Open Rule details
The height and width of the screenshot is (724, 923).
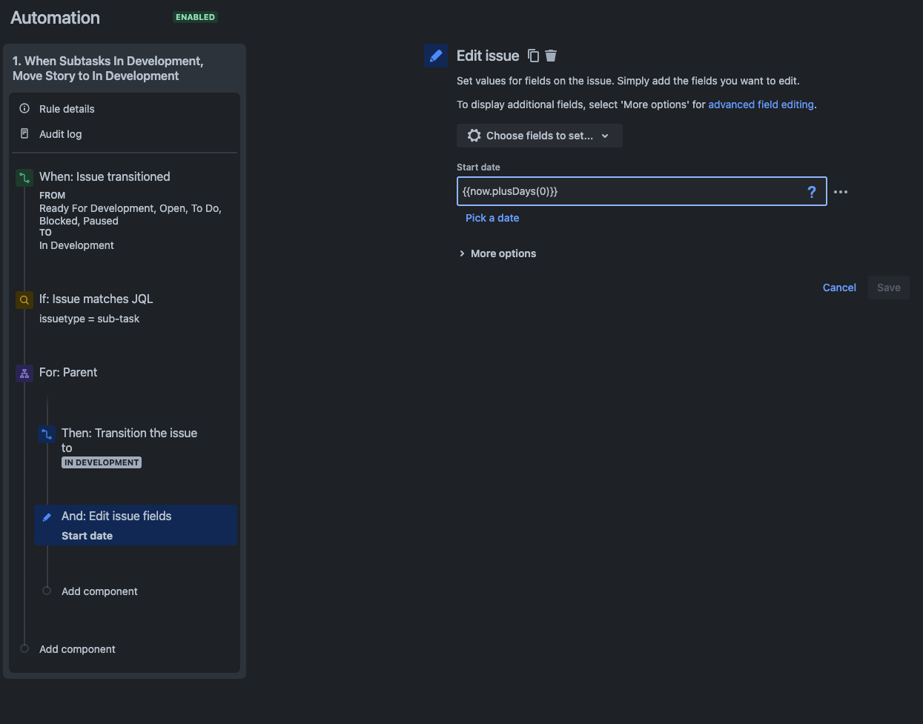point(67,109)
